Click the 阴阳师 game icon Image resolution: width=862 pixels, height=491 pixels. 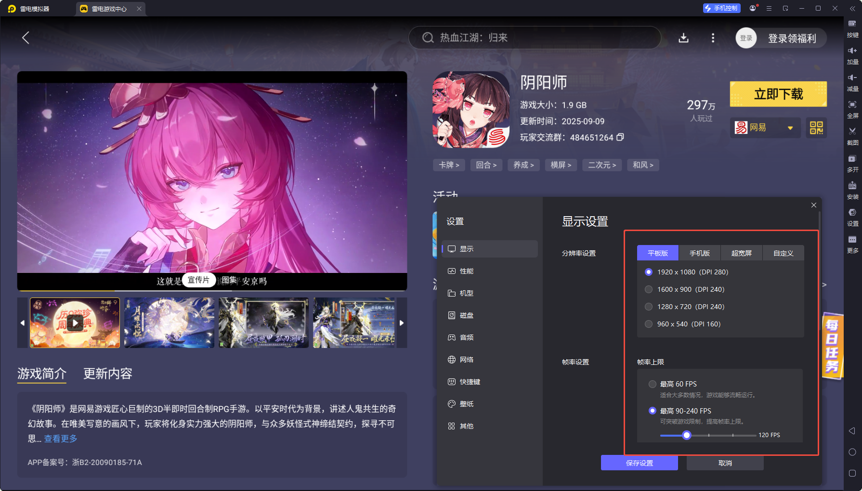pos(471,110)
